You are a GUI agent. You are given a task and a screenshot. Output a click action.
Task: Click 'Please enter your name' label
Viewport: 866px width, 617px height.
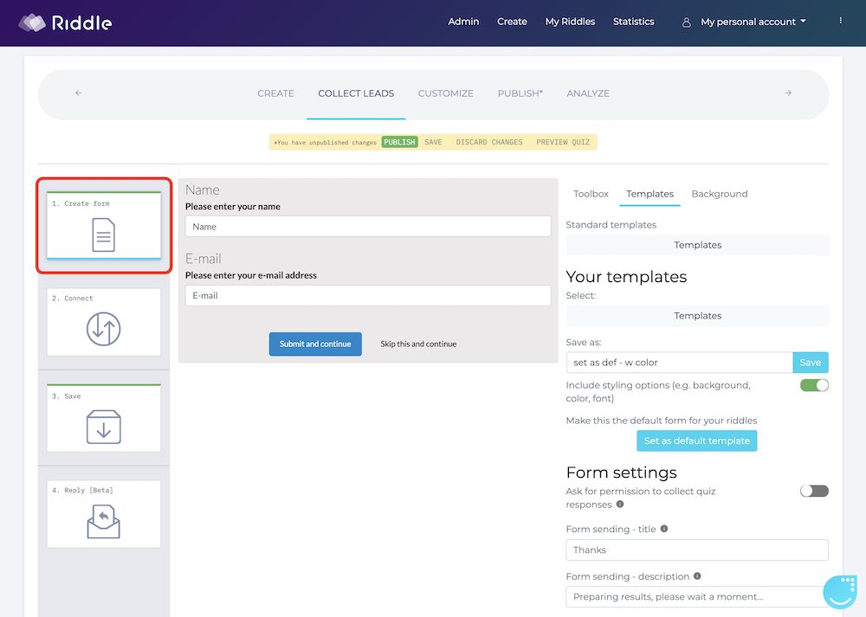coord(233,207)
